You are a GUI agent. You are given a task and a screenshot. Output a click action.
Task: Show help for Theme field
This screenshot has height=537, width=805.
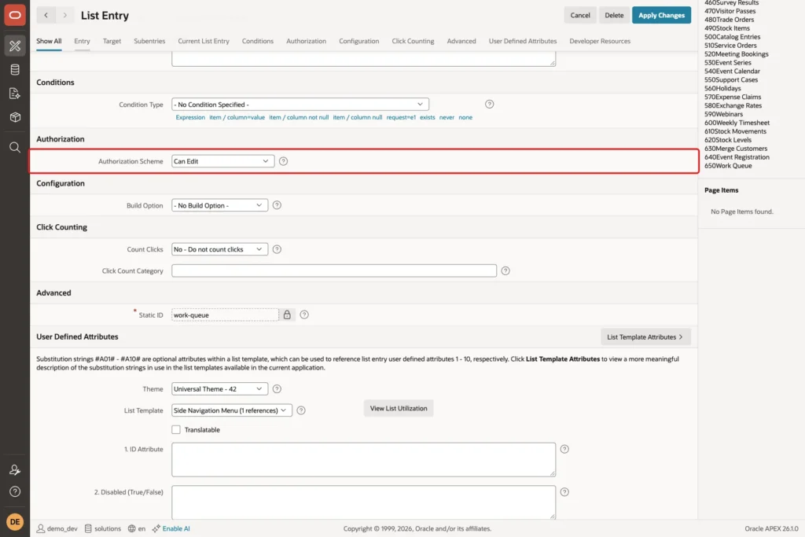(x=277, y=389)
